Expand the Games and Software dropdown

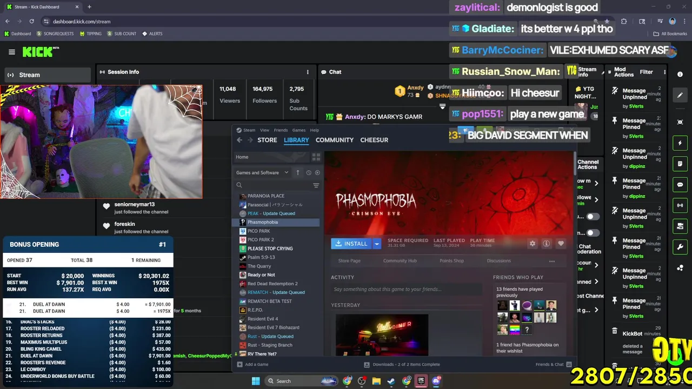tap(262, 172)
